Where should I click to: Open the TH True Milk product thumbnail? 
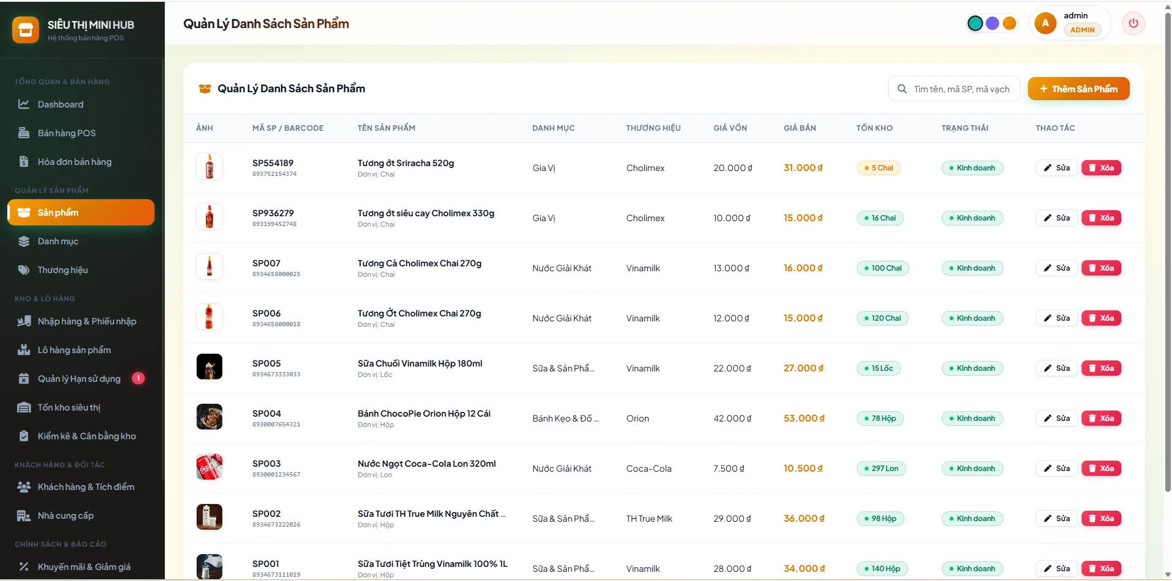pyautogui.click(x=209, y=517)
